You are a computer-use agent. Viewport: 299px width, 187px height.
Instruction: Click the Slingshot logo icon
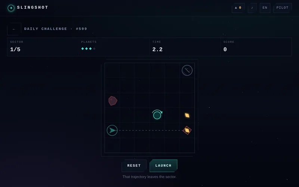11,8
